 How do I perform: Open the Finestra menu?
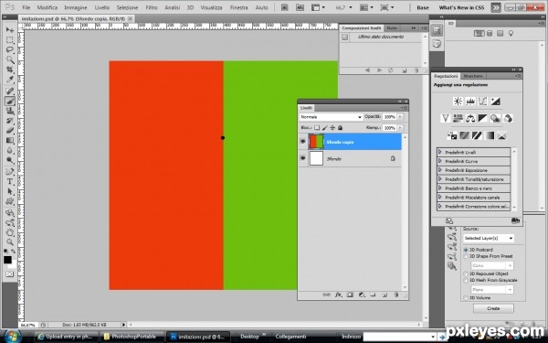[x=238, y=7]
